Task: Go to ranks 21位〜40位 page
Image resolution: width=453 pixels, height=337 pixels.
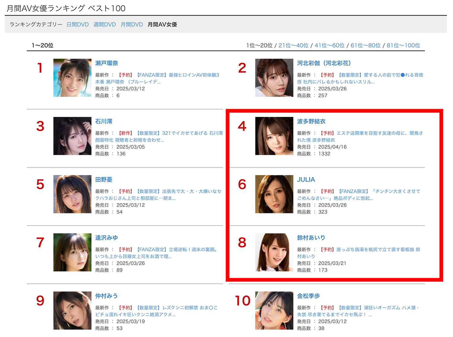Action: [293, 45]
